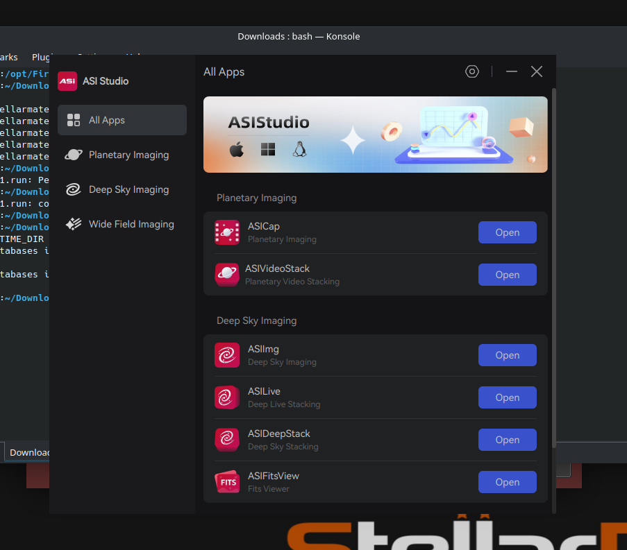Click the ASIFitsView name text
This screenshot has height=550, width=627.
[274, 476]
